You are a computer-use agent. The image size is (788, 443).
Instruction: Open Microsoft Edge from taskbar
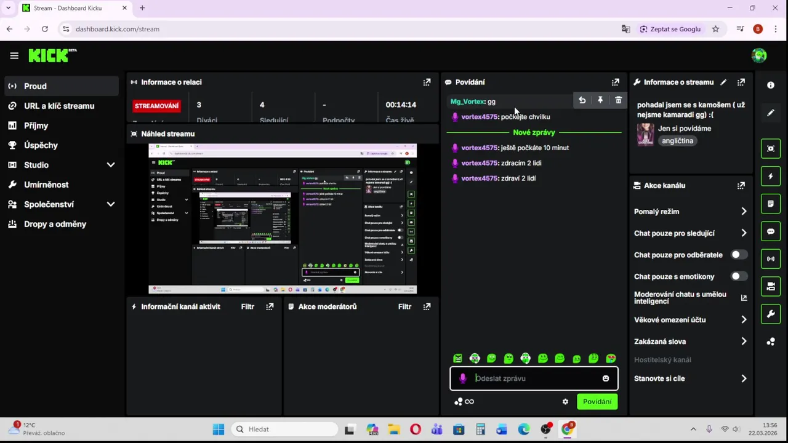pyautogui.click(x=523, y=429)
